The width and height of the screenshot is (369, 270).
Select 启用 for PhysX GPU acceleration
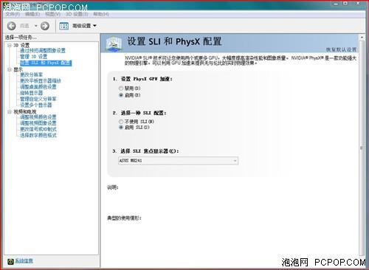[x=121, y=95]
